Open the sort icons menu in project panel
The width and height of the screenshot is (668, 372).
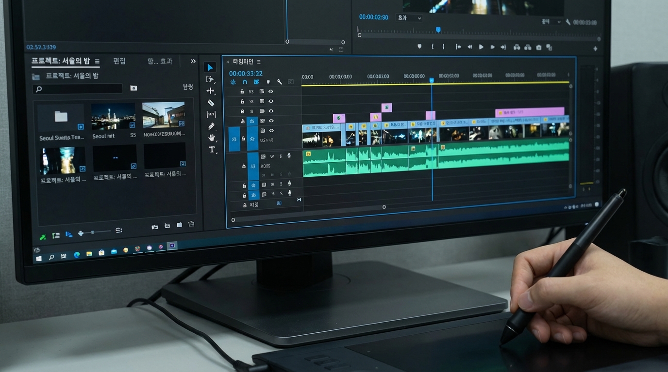pyautogui.click(x=119, y=231)
